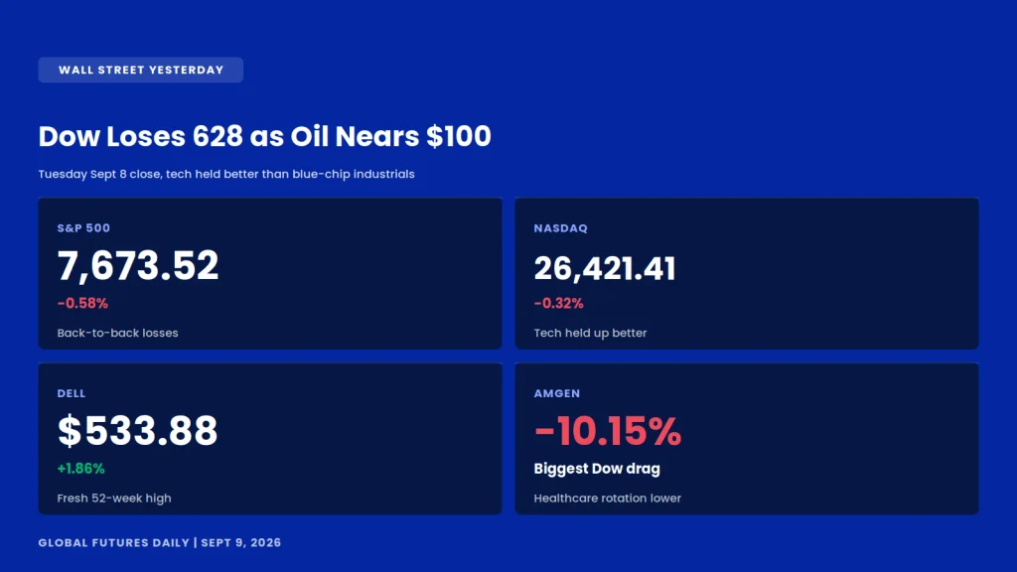Image resolution: width=1017 pixels, height=572 pixels.
Task: Click the Back-to-back losses note
Action: coord(117,333)
